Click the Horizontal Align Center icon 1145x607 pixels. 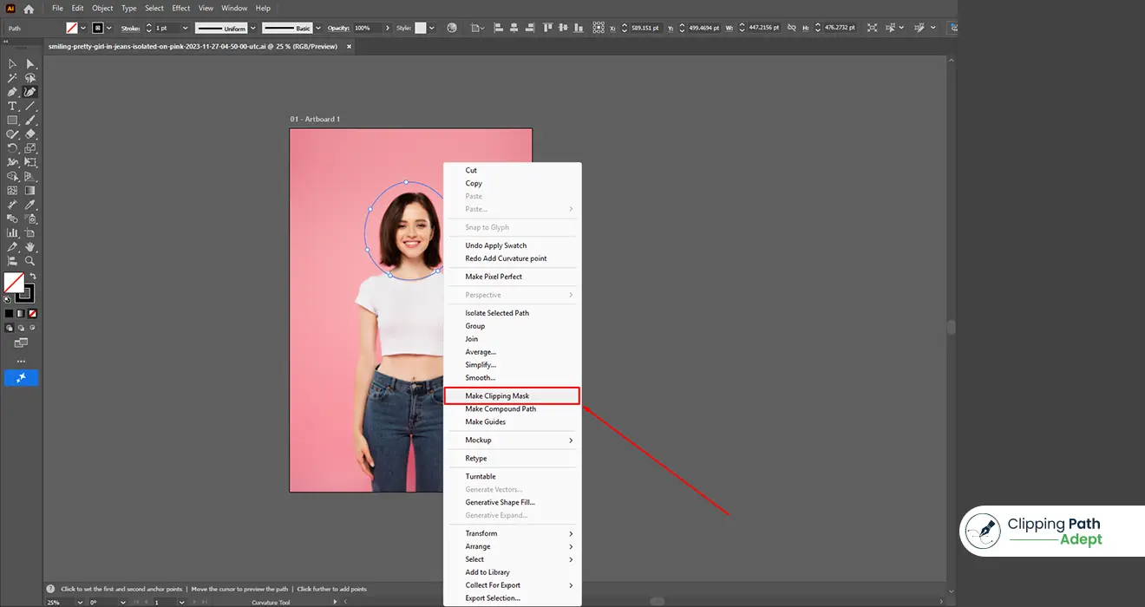(x=514, y=27)
